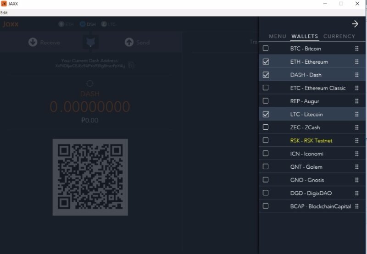
Task: Click the copy address icon
Action: pyautogui.click(x=132, y=65)
